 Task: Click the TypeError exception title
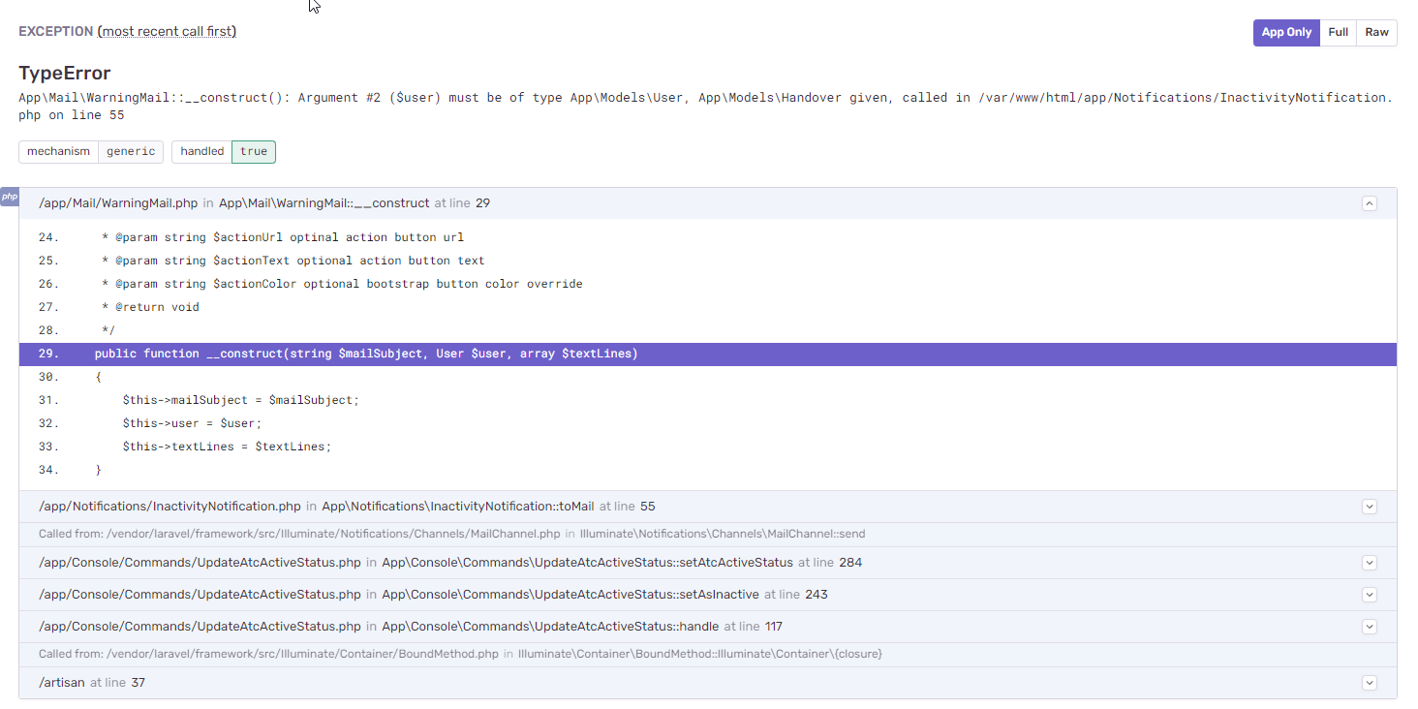click(x=65, y=74)
